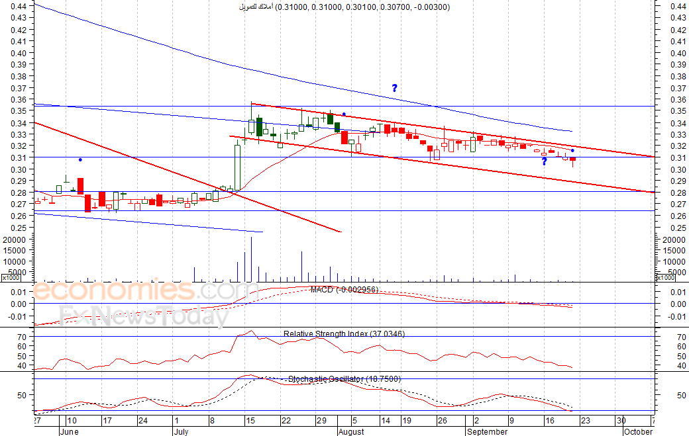Click the date label 15 on time axis
This screenshot has height=436, width=689.
pyautogui.click(x=250, y=421)
